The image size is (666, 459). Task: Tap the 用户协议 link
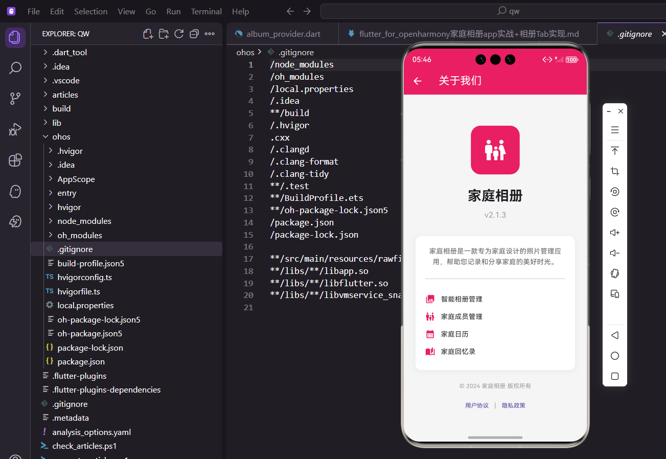click(x=477, y=405)
